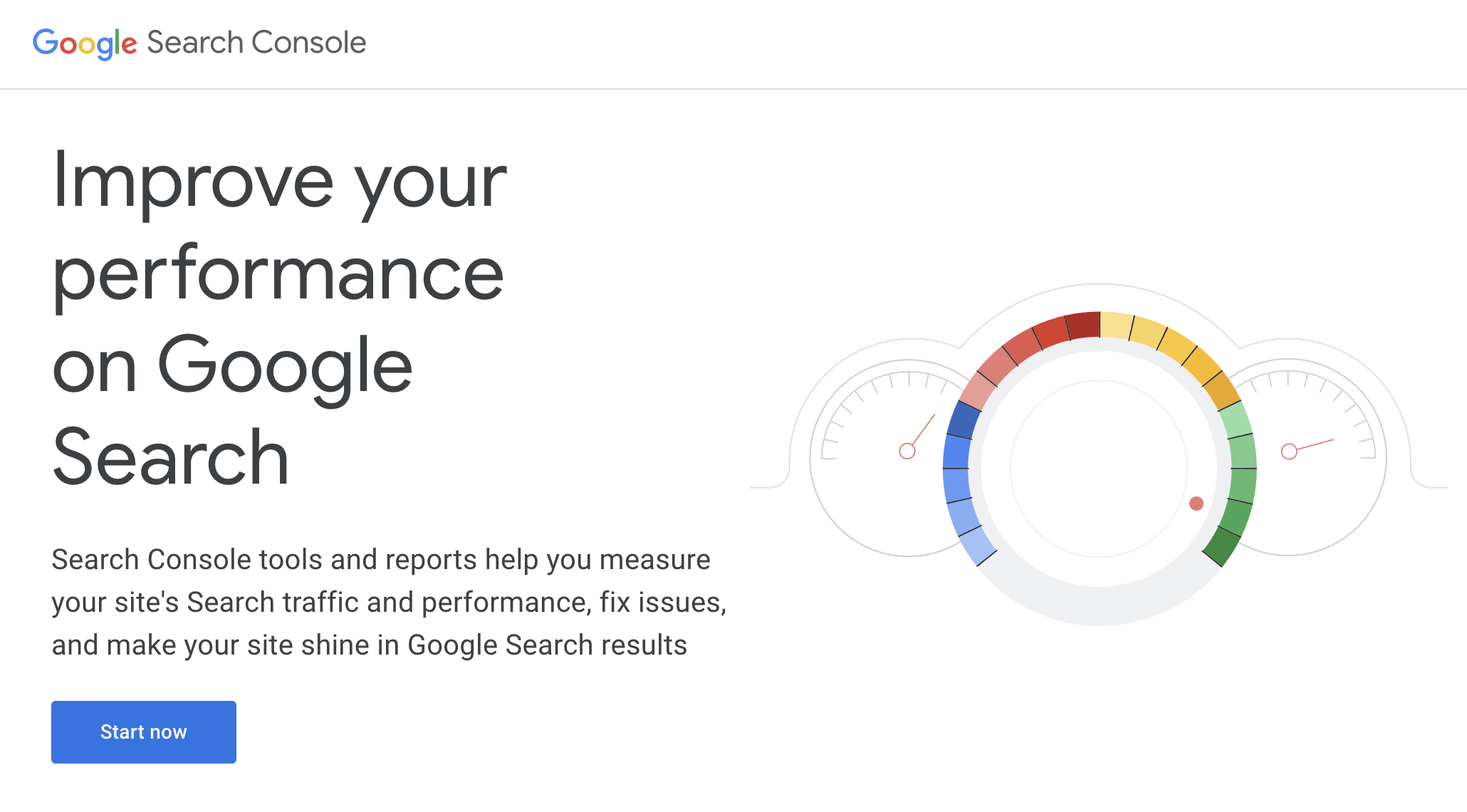Click the gray bottom arc of center dial

pos(1099,605)
